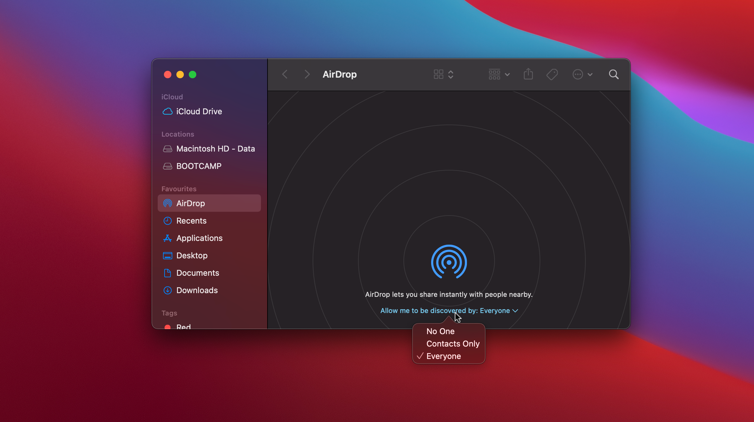
Task: Click the iCloud section header
Action: tap(172, 97)
